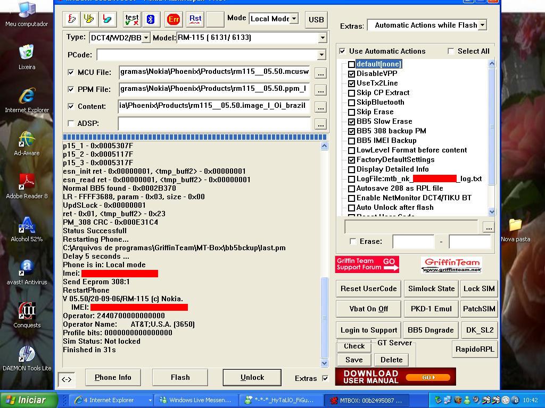Enable Skip Erase option

pos(351,112)
